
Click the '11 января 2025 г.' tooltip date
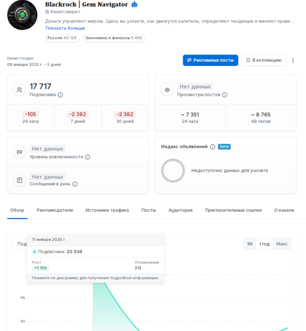[x=49, y=240]
